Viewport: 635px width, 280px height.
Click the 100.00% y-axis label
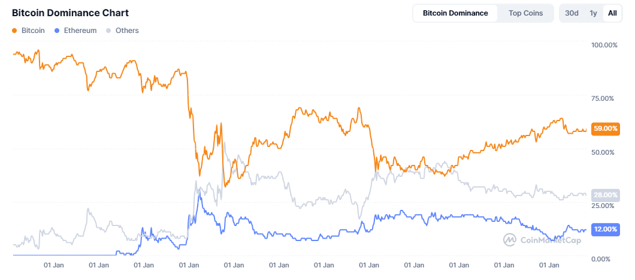point(604,45)
